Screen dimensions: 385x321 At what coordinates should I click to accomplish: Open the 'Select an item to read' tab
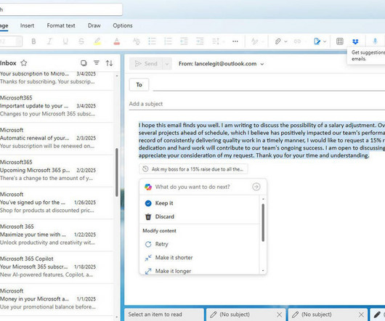pyautogui.click(x=164, y=314)
